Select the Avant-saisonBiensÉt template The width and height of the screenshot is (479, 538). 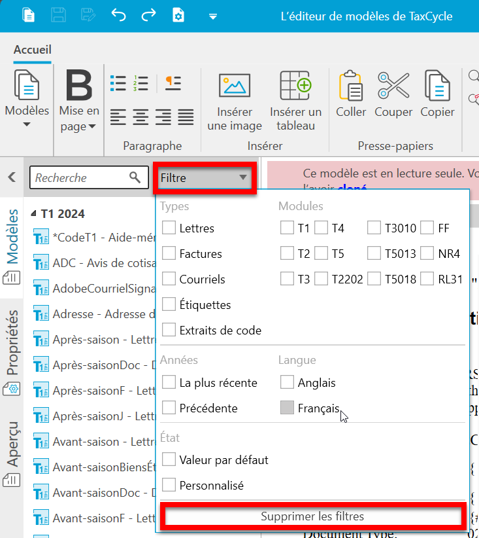pyautogui.click(x=95, y=467)
